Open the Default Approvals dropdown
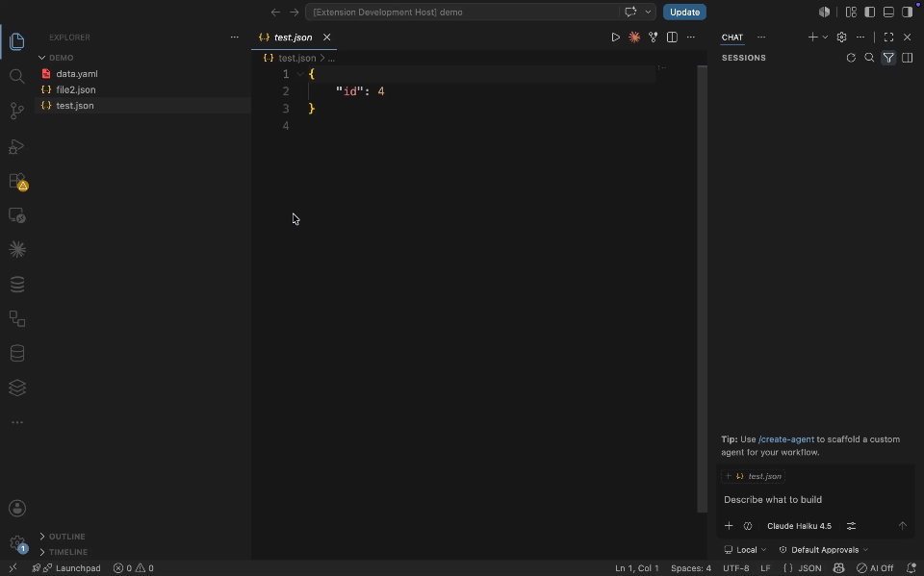This screenshot has width=924, height=576. click(824, 550)
